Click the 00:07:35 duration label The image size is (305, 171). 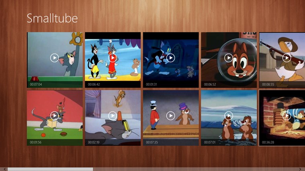point(152,142)
